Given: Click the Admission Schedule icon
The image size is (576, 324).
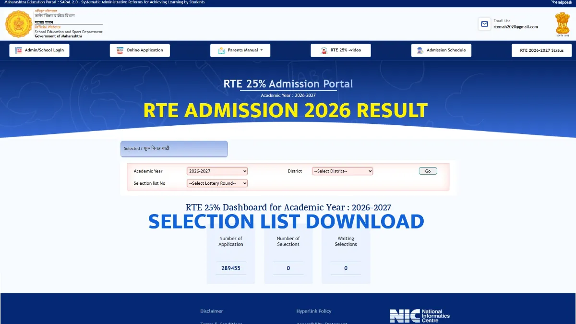Looking at the screenshot, I should coord(420,50).
